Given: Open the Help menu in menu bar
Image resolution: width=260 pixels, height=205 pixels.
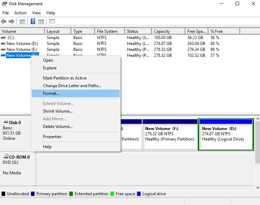Looking at the screenshot, I should (x=51, y=13).
